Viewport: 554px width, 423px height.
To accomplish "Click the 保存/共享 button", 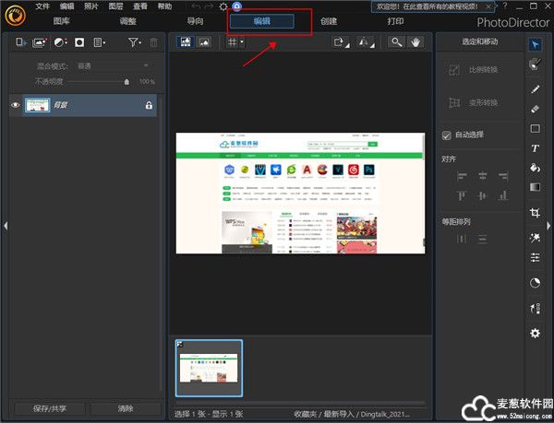I will 49,408.
